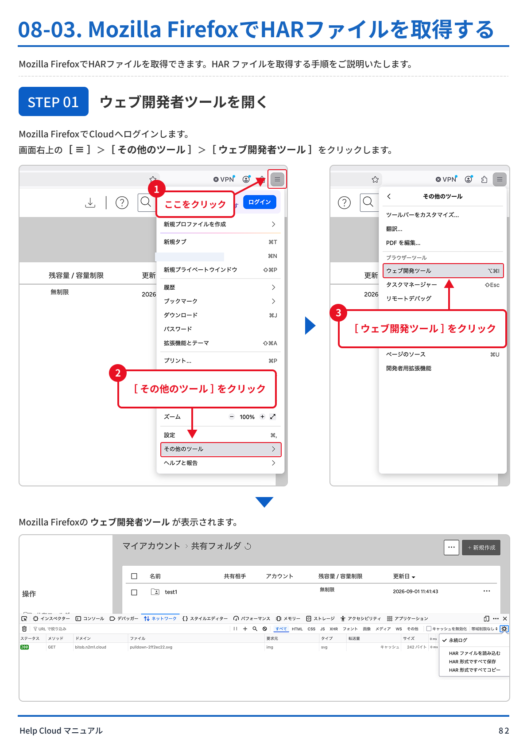
Task: Open 帯域制限なし throttling dropdown
Action: pos(484,629)
